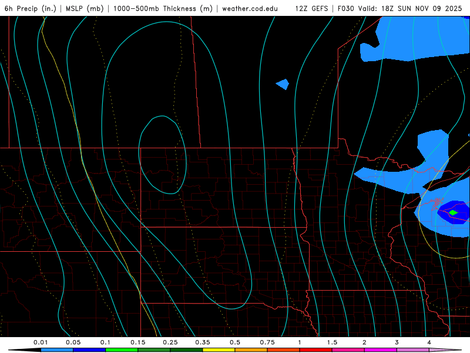The width and height of the screenshot is (470, 353).
Task: Select the dark green 0.25–0.35 legend swatch
Action: click(186, 350)
